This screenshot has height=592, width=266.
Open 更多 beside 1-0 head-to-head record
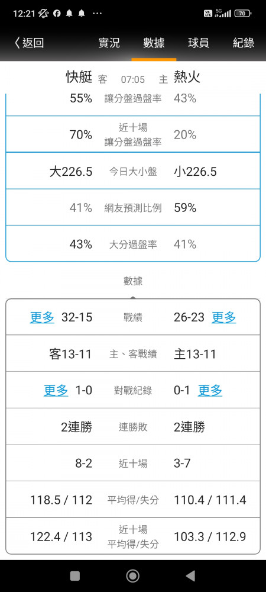[x=56, y=390]
